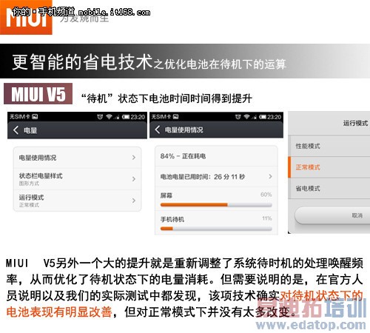Tap the Wi-Fi icon in middle phone status bar
Screen dimensions: 370x333
(246, 117)
